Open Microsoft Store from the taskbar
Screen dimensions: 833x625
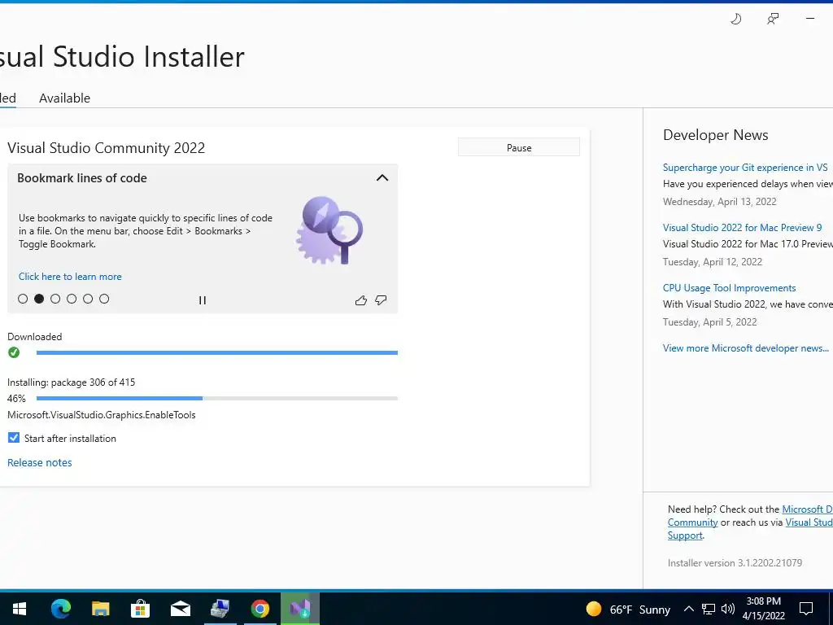pyautogui.click(x=140, y=609)
